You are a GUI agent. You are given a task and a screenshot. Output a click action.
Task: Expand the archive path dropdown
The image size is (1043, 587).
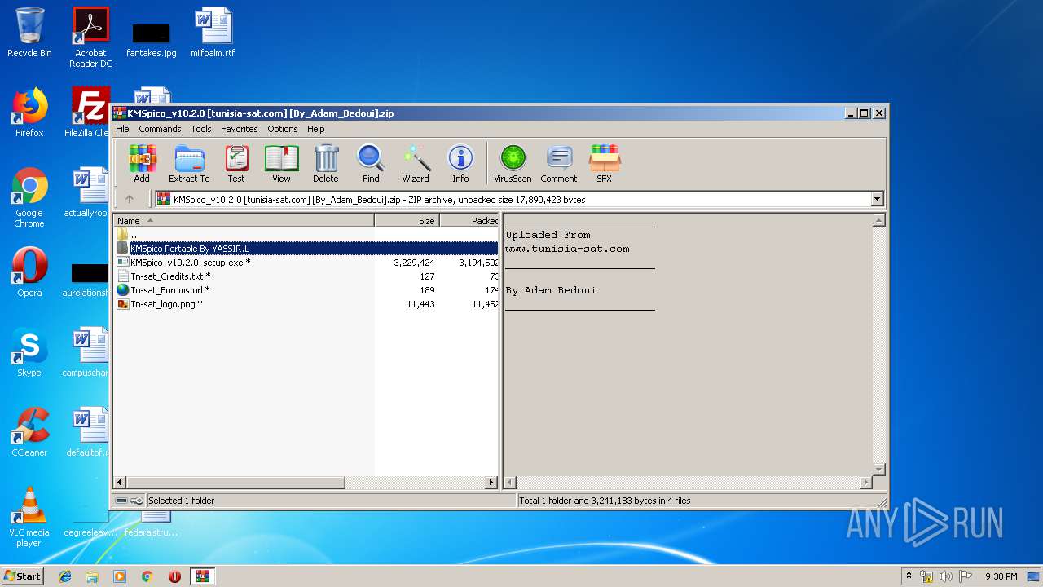click(878, 200)
